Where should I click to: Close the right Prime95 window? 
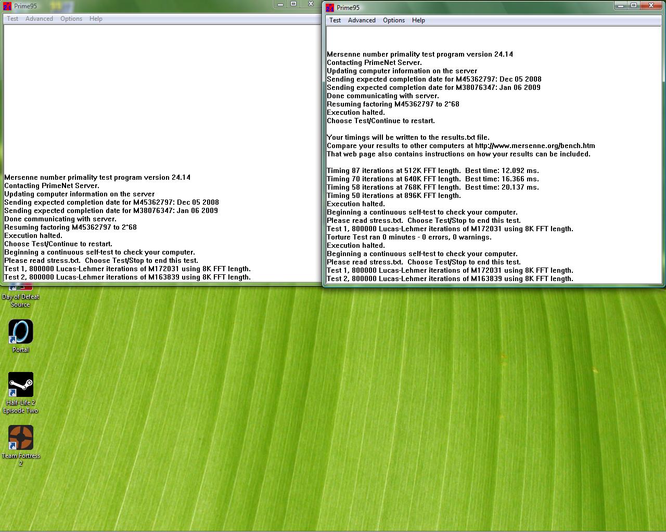pos(651,5)
